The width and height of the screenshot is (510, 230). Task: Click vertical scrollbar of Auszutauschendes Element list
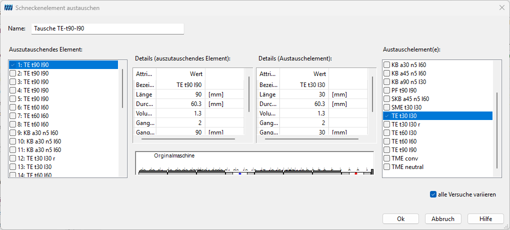122,88
